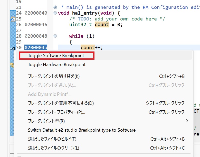The width and height of the screenshot is (200, 157).
Task: Click the highlighted count variable in declaration
Action: 102,24
